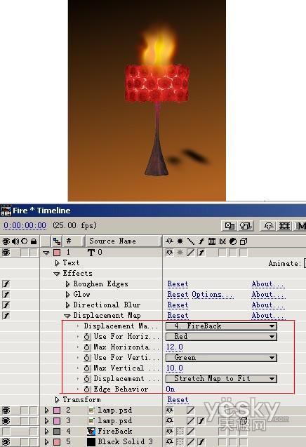Open Glow Options link
306x447 pixels.
(213, 295)
